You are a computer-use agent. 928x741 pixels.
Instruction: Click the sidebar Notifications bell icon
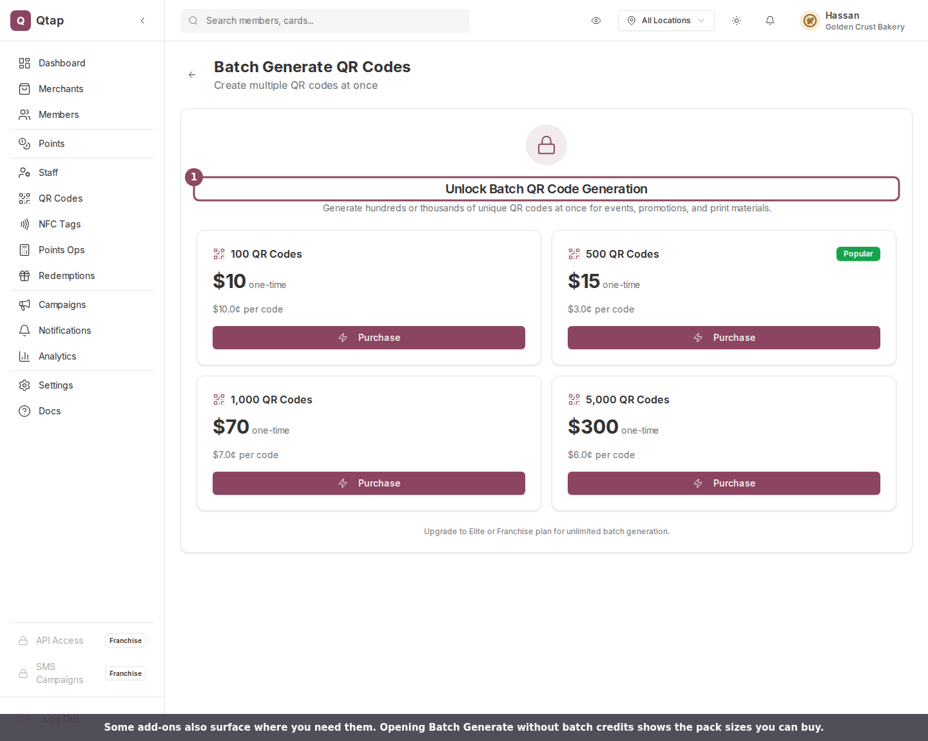point(24,331)
